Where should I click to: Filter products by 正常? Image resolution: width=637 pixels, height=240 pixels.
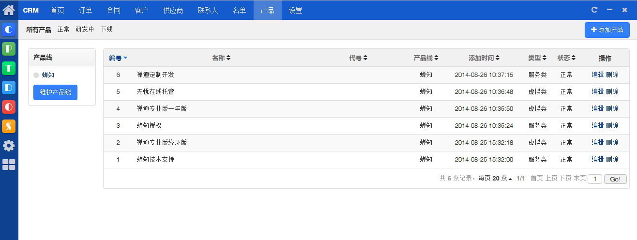point(63,30)
